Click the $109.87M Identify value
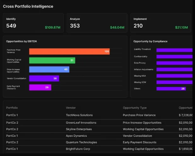195x156 pixels. pos(53,27)
